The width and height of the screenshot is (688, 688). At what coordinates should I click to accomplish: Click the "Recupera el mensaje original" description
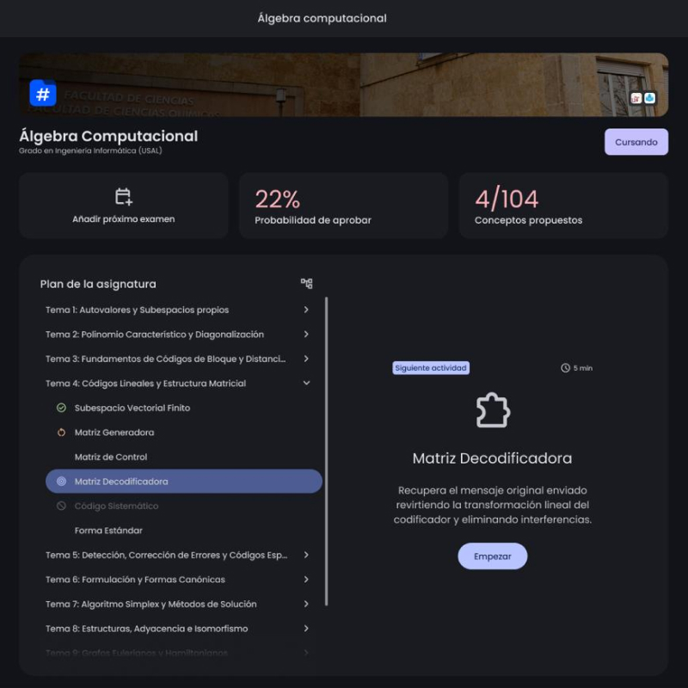click(492, 505)
